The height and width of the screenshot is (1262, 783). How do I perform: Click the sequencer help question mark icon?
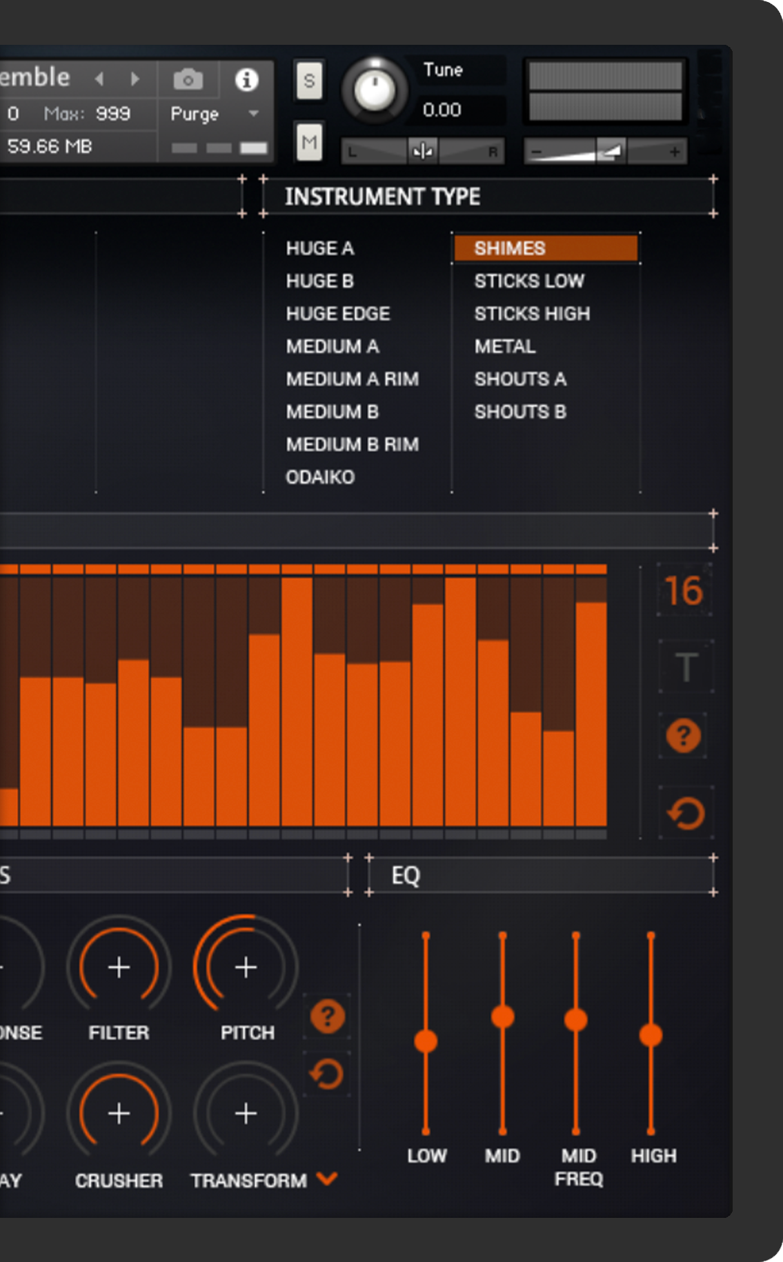(683, 736)
